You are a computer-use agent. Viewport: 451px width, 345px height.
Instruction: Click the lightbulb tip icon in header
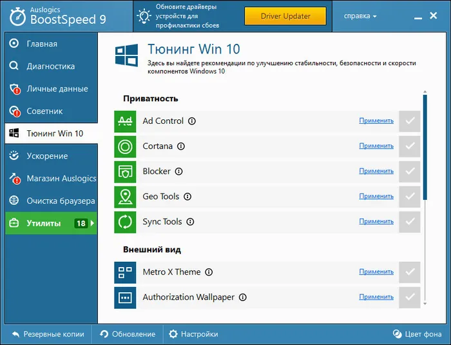[x=144, y=16]
